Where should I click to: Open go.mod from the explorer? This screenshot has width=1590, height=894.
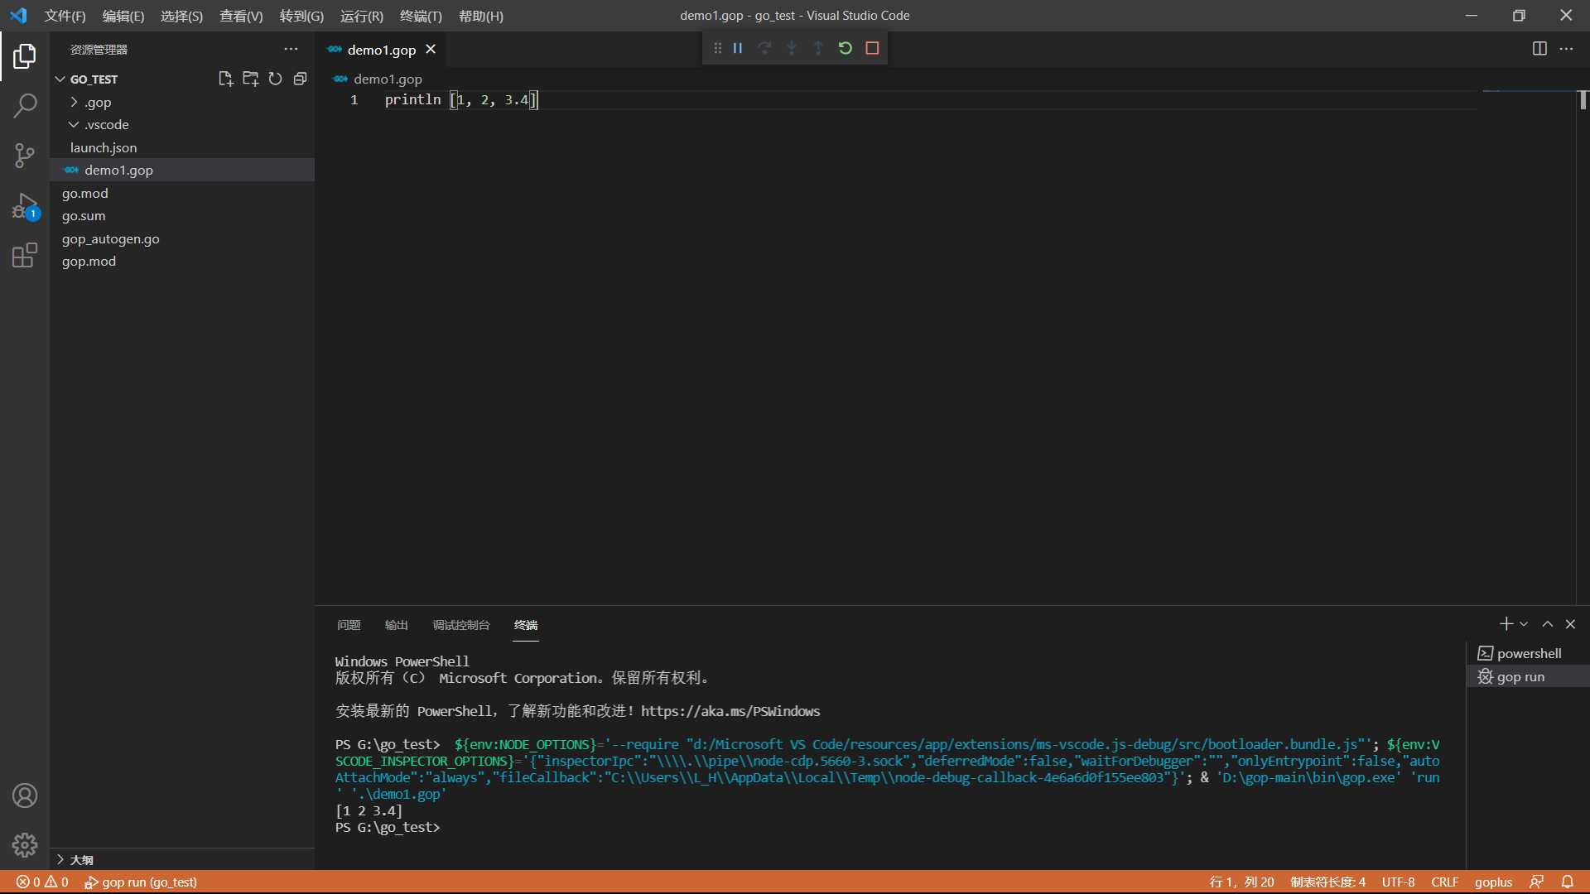(182, 193)
